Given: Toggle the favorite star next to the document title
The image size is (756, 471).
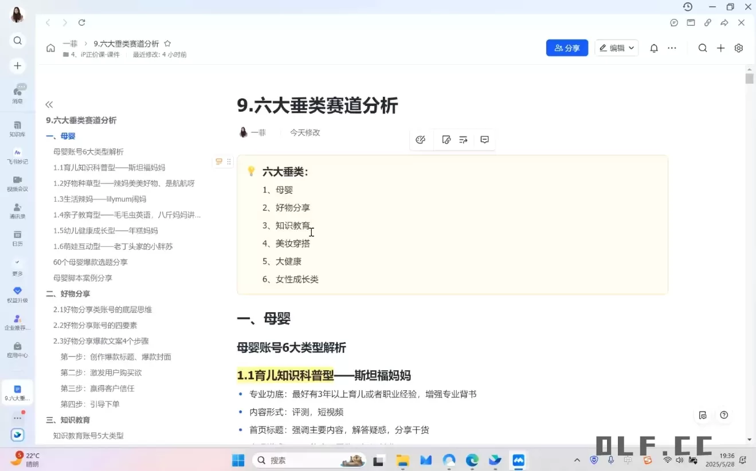Looking at the screenshot, I should tap(167, 43).
